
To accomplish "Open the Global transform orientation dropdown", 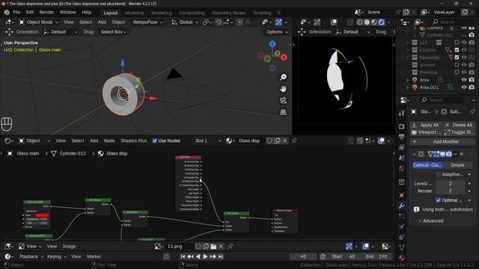I will coord(185,22).
